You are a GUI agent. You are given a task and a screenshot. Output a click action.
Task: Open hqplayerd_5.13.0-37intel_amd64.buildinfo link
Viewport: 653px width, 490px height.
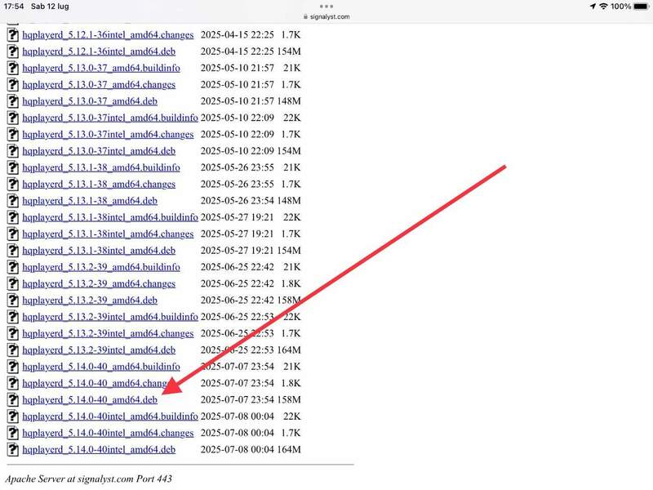pyautogui.click(x=109, y=118)
